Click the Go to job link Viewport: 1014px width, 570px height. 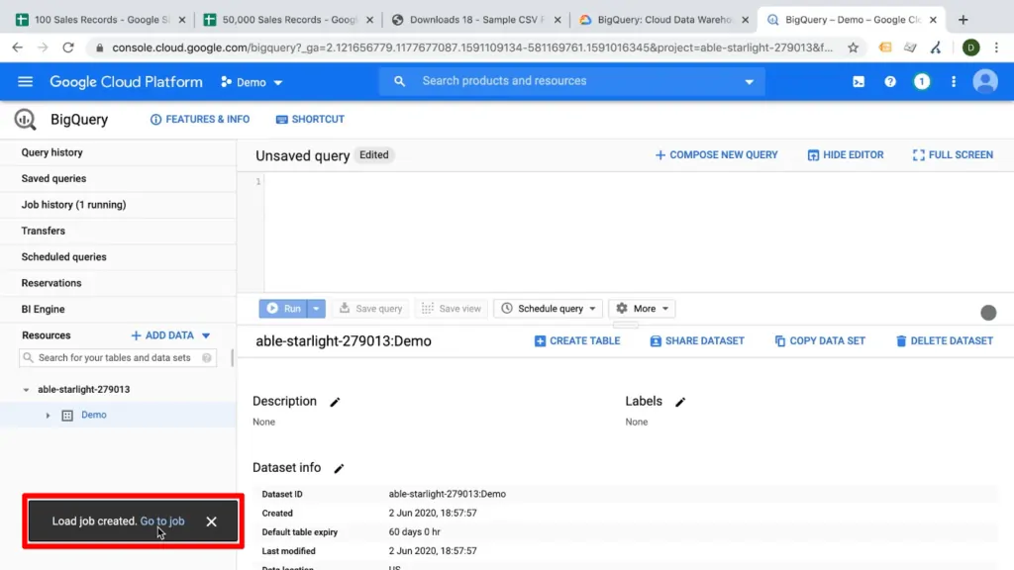(x=162, y=521)
